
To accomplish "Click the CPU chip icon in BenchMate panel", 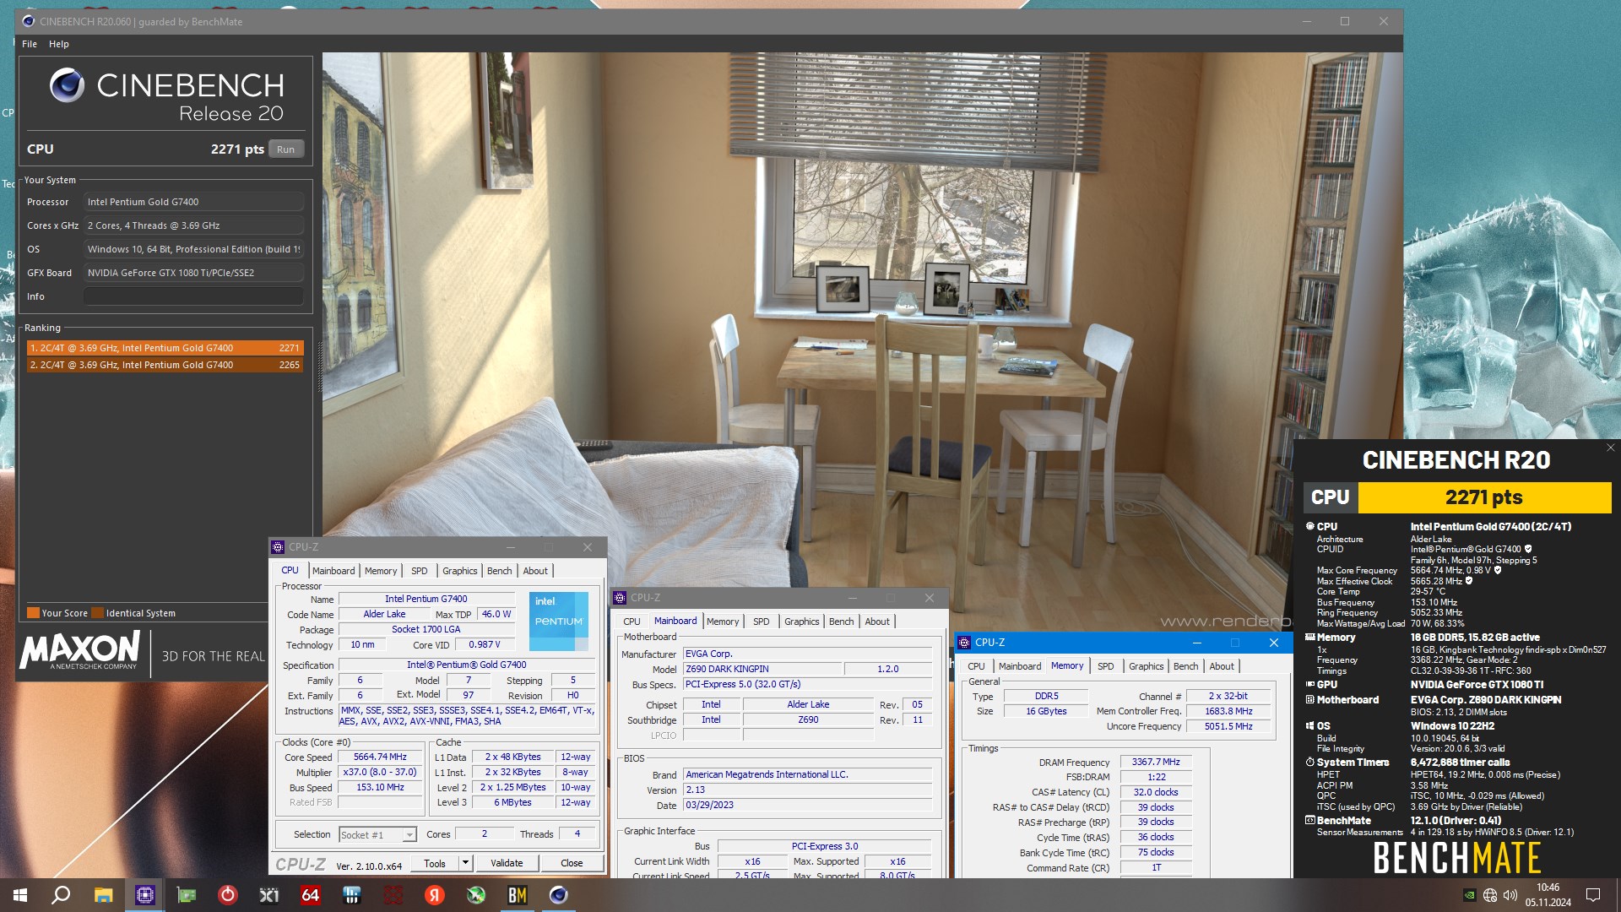I will point(1310,526).
